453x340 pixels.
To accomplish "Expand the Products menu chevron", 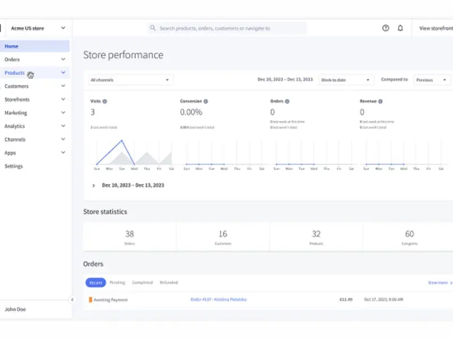I will pyautogui.click(x=63, y=73).
